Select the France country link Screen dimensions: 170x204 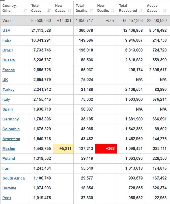pyautogui.click(x=9, y=70)
